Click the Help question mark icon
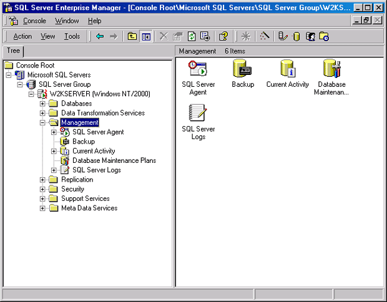 pyautogui.click(x=223, y=37)
